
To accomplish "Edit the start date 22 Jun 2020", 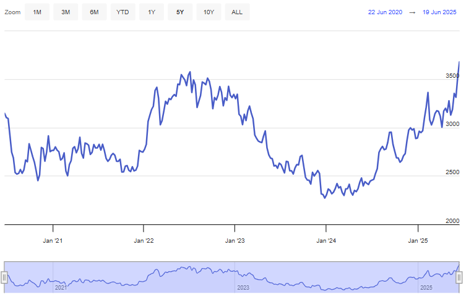I will tap(386, 12).
